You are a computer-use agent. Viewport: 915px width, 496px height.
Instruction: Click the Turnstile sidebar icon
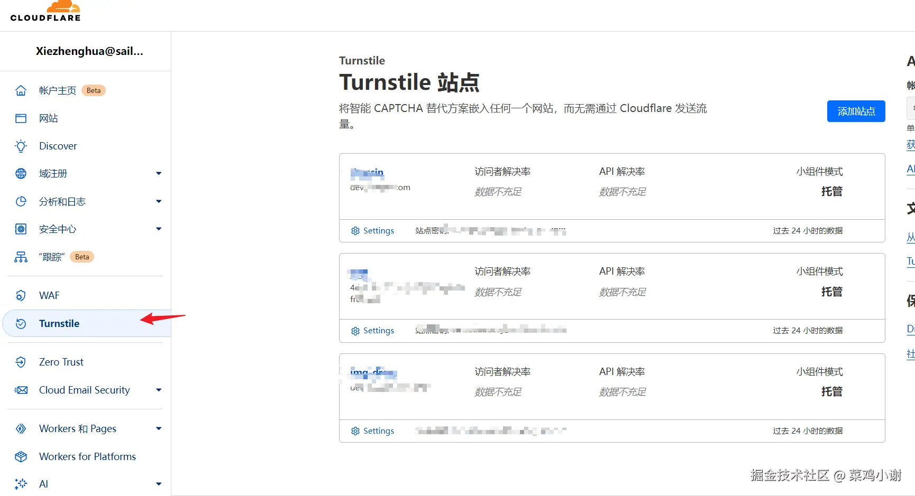coord(21,323)
